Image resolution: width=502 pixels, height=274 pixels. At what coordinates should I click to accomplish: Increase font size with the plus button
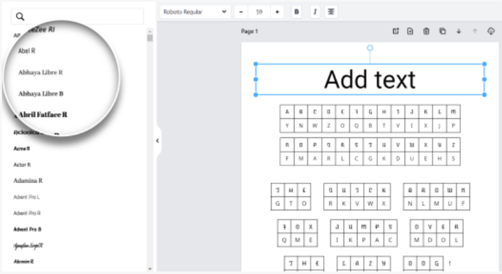[277, 12]
